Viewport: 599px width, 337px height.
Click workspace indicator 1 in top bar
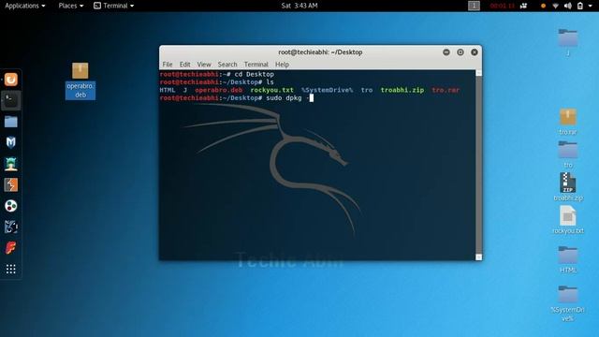tap(474, 6)
